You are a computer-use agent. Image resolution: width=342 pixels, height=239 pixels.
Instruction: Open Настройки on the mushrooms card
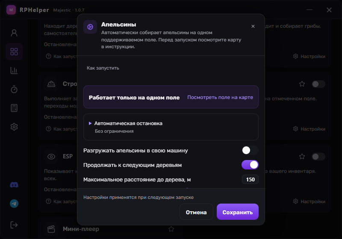(x=309, y=56)
